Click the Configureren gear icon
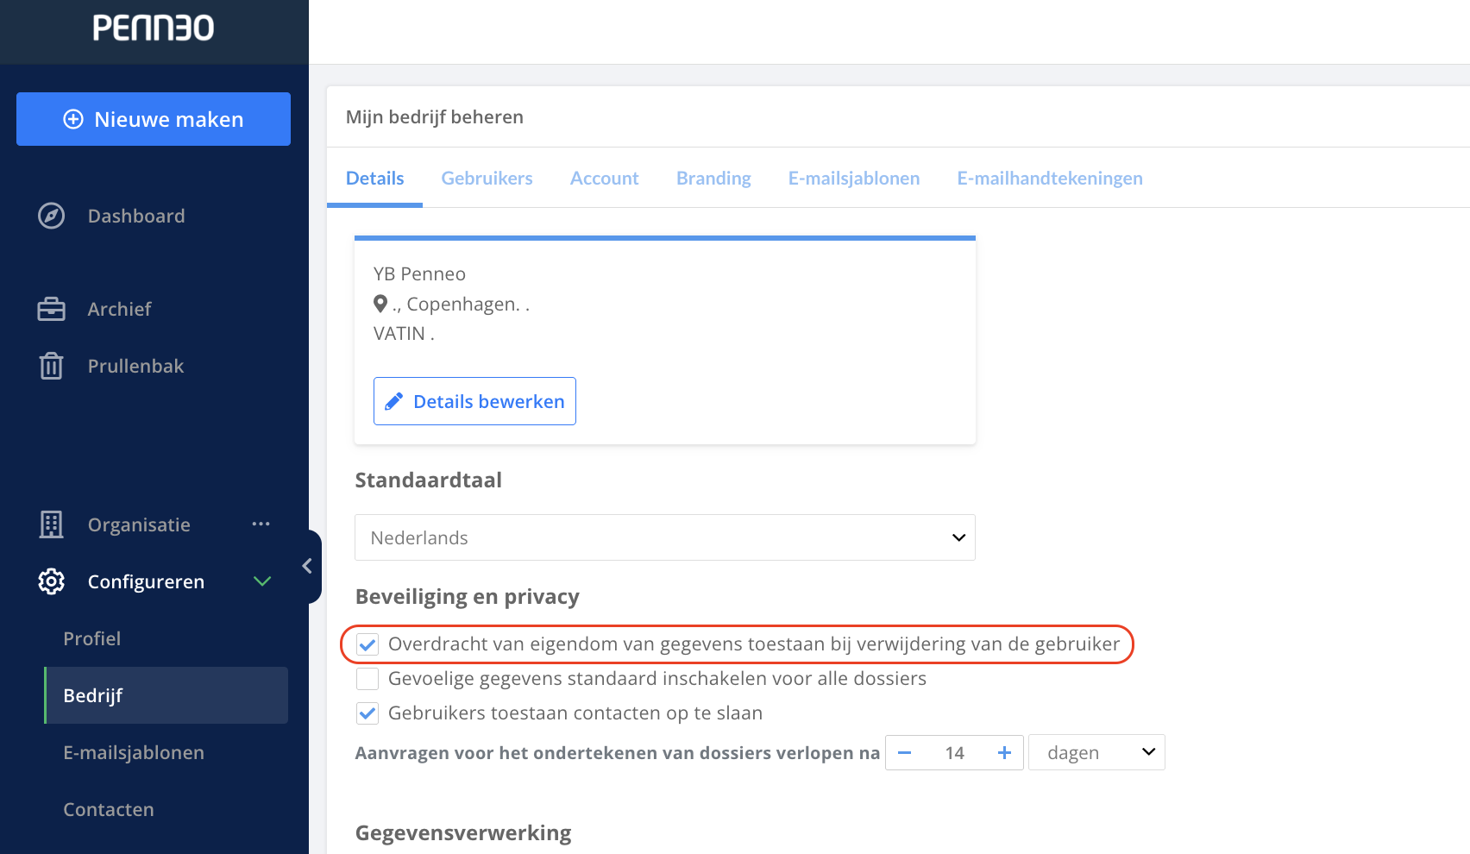The height and width of the screenshot is (854, 1470). click(51, 581)
